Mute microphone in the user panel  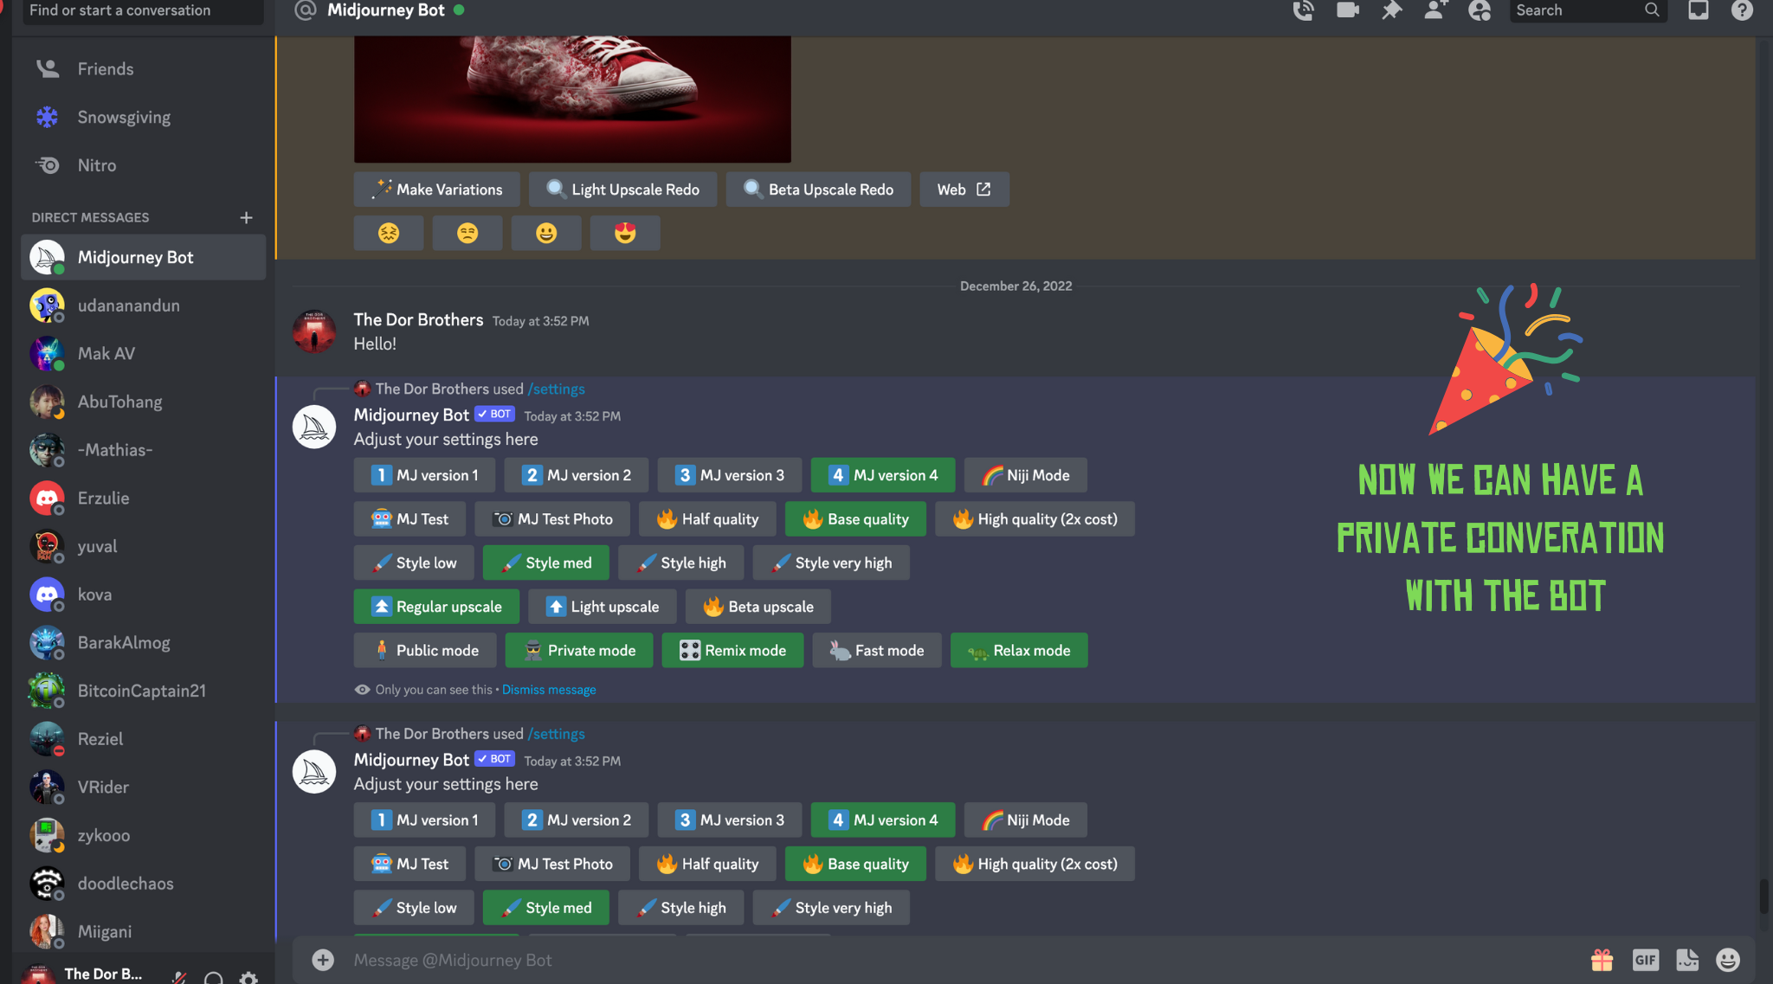(x=179, y=978)
